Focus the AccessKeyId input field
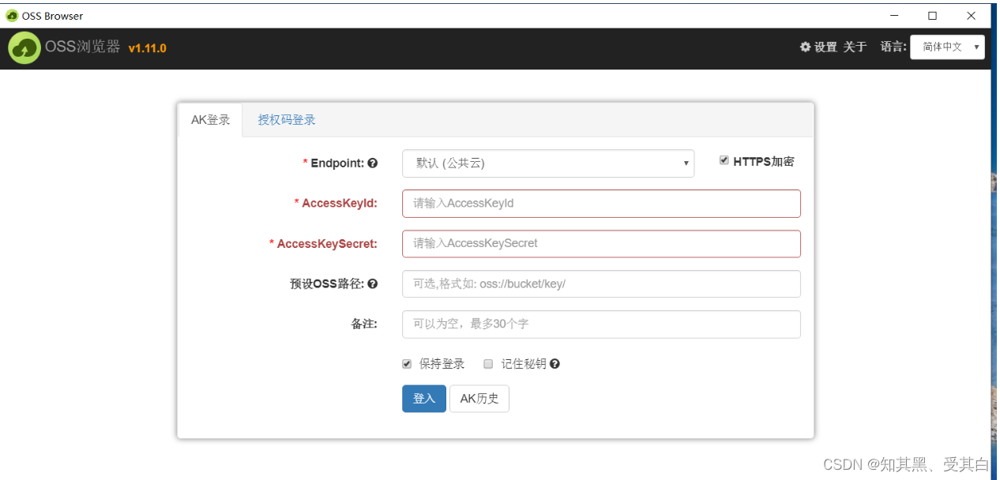The width and height of the screenshot is (1000, 480). (601, 204)
